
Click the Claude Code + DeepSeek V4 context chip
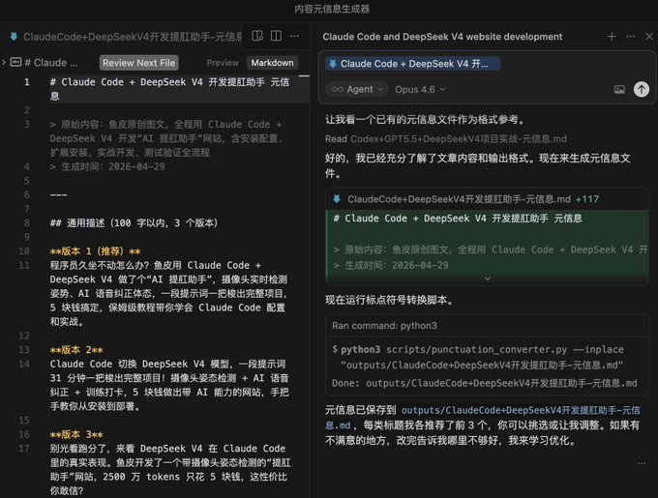(x=412, y=64)
